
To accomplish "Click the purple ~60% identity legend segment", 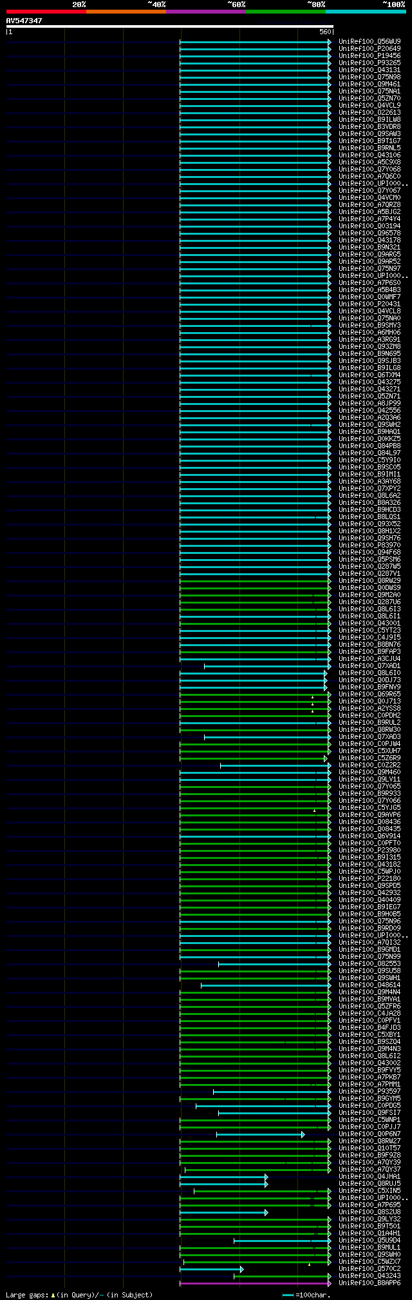I will click(205, 12).
